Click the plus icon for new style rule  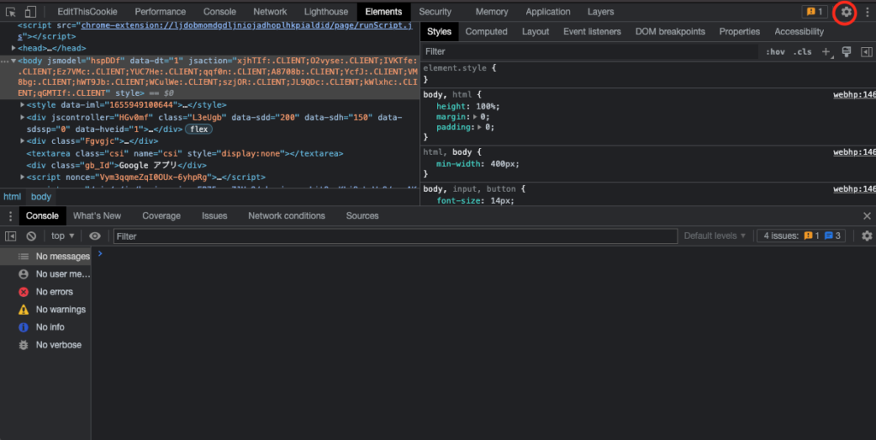pos(826,52)
